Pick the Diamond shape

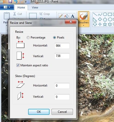(x=100, y=19)
